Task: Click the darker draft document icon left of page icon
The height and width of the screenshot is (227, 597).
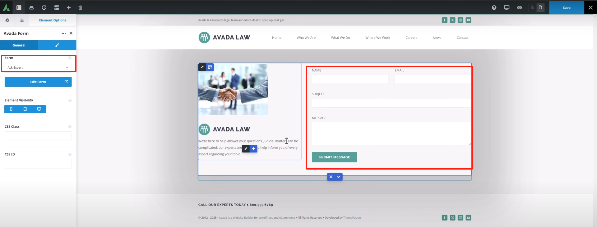Action: tap(532, 7)
